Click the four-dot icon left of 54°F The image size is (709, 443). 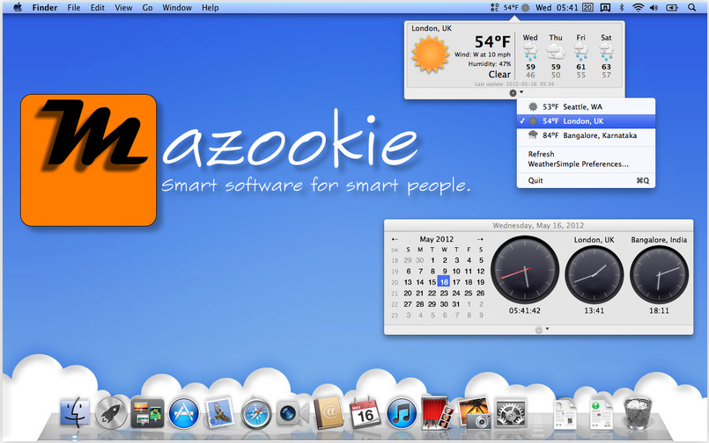click(495, 7)
